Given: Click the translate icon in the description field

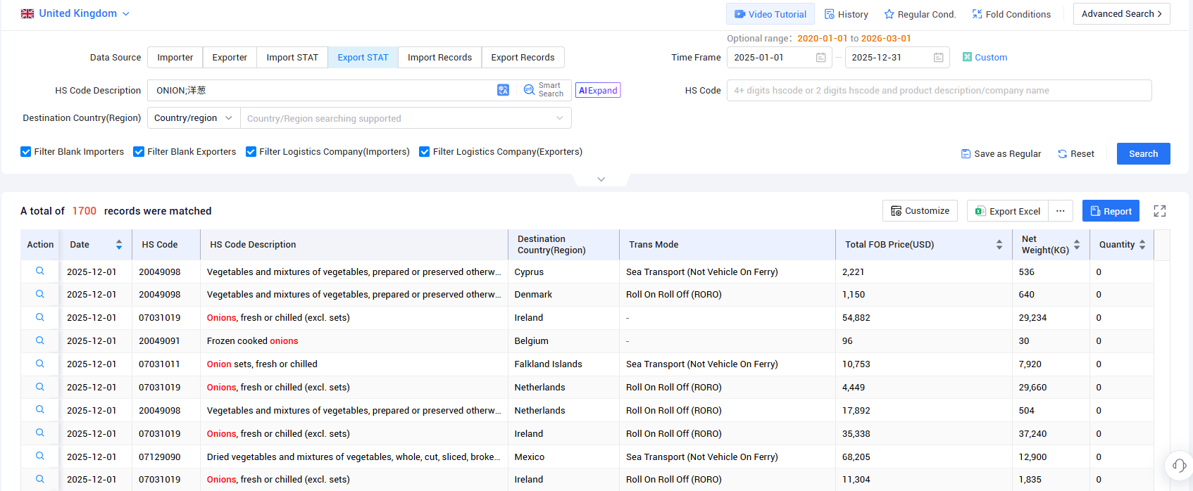Looking at the screenshot, I should 503,90.
